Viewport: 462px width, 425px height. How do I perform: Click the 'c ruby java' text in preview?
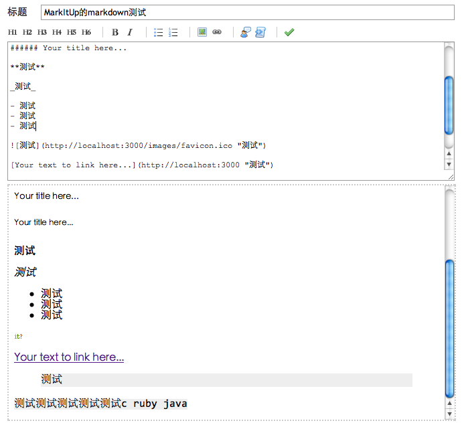155,404
